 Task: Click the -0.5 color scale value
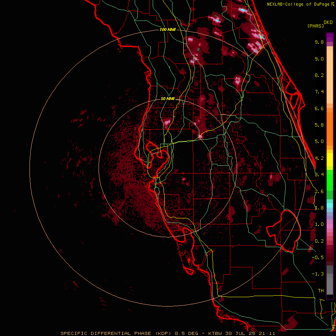pyautogui.click(x=318, y=258)
